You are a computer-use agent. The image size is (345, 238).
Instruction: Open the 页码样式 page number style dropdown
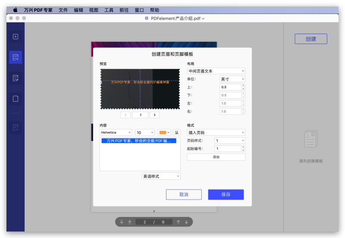click(230, 141)
